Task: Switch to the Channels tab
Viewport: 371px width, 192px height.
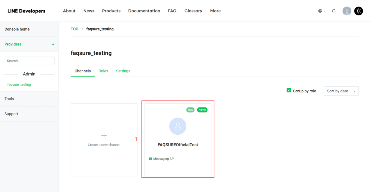Action: pos(83,71)
